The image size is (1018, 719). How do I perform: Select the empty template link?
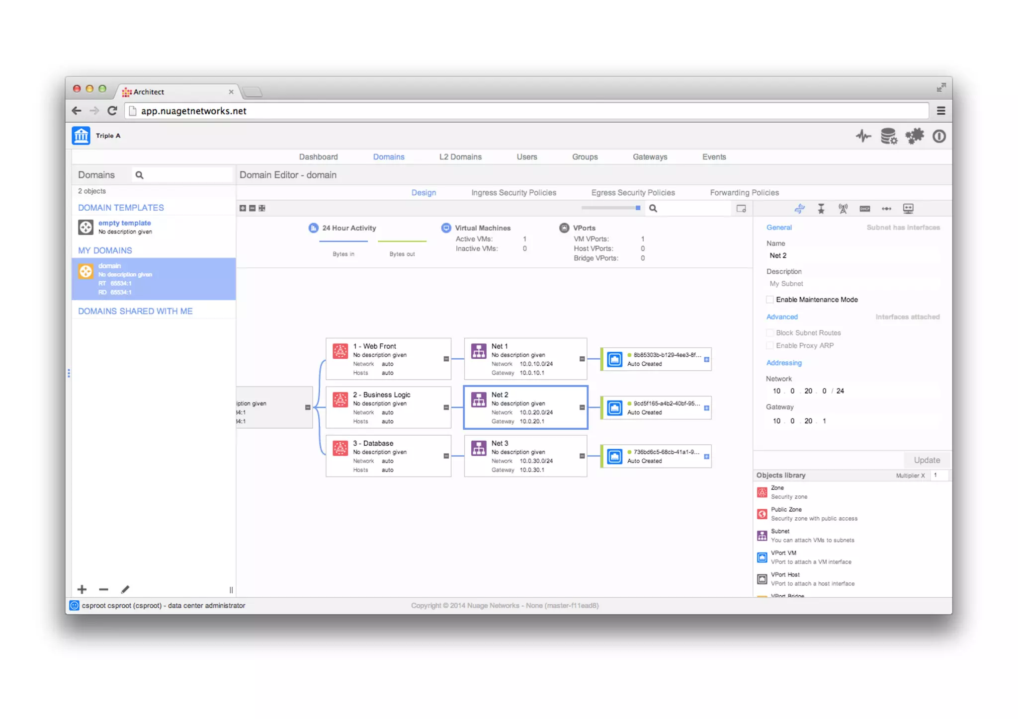click(x=124, y=223)
